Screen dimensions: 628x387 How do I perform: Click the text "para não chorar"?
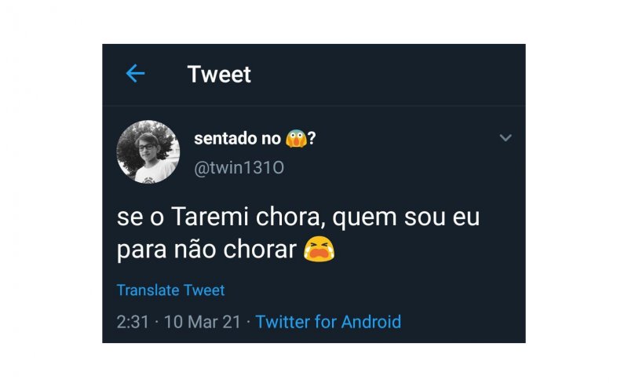click(206, 250)
